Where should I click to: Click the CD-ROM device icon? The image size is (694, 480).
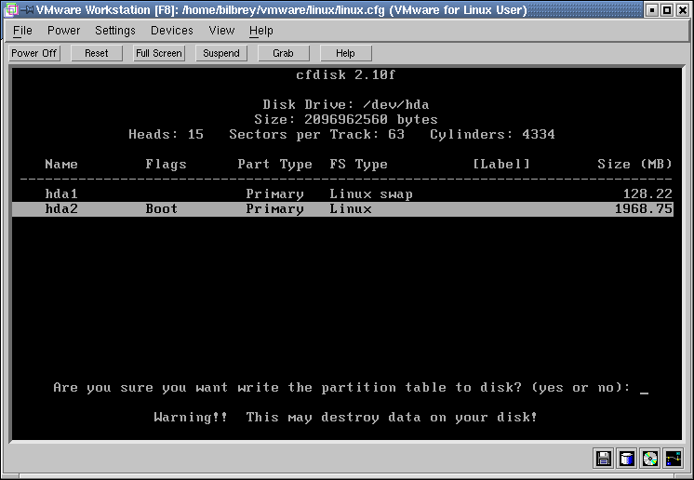coord(650,458)
